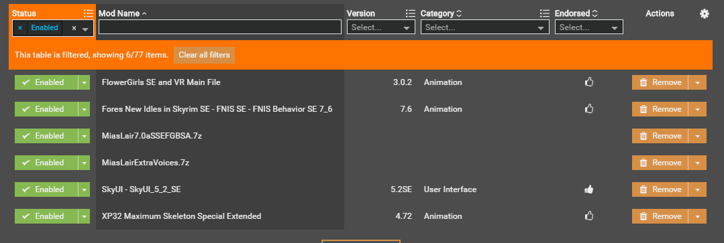Image resolution: width=724 pixels, height=243 pixels.
Task: Open the Status filter dropdown arrow
Action: (85, 29)
